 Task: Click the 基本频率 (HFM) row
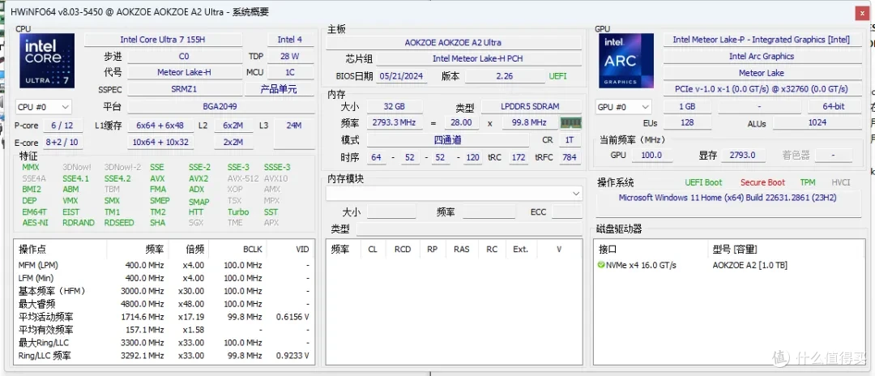(x=164, y=291)
